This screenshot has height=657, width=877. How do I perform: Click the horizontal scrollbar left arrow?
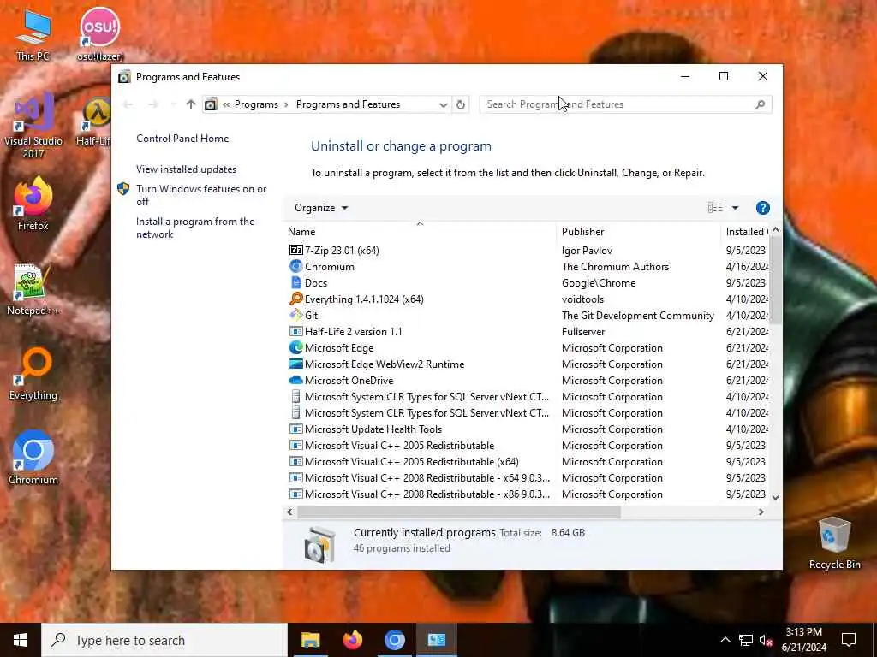[x=289, y=512]
